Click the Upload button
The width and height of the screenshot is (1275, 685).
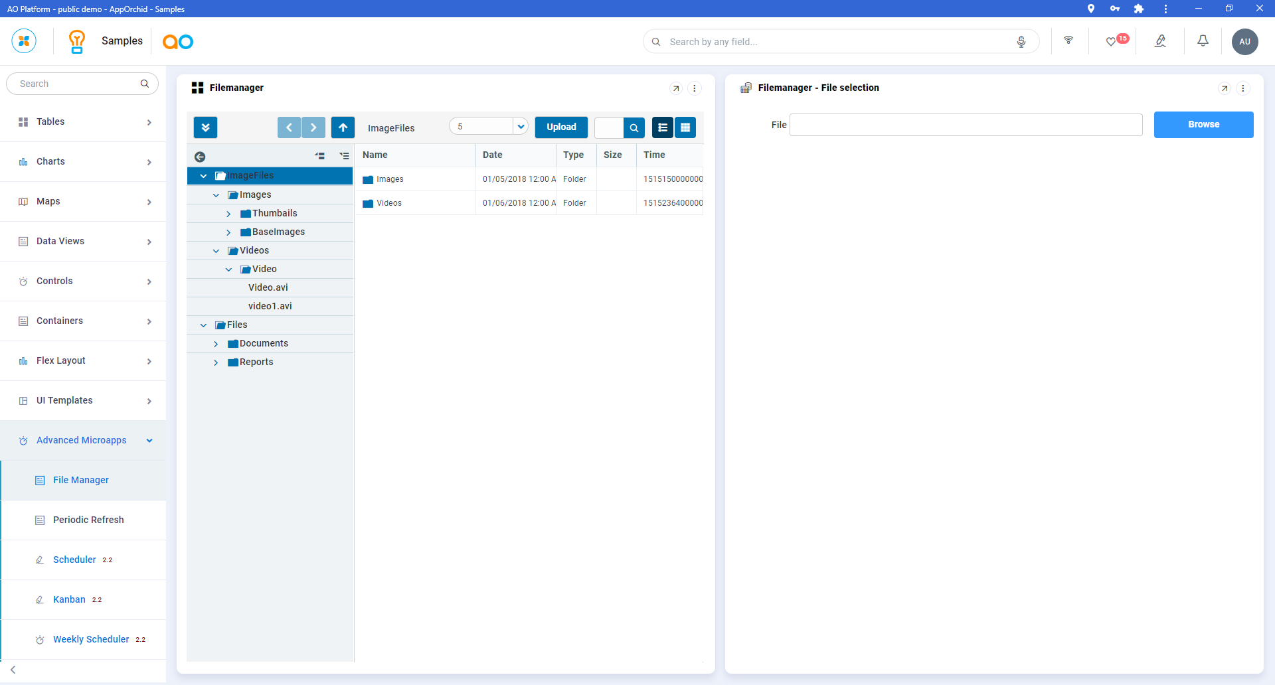[561, 127]
